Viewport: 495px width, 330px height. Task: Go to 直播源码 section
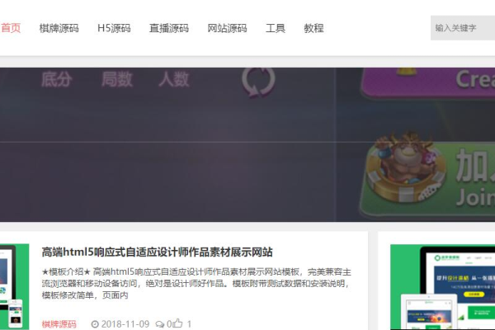(x=169, y=28)
